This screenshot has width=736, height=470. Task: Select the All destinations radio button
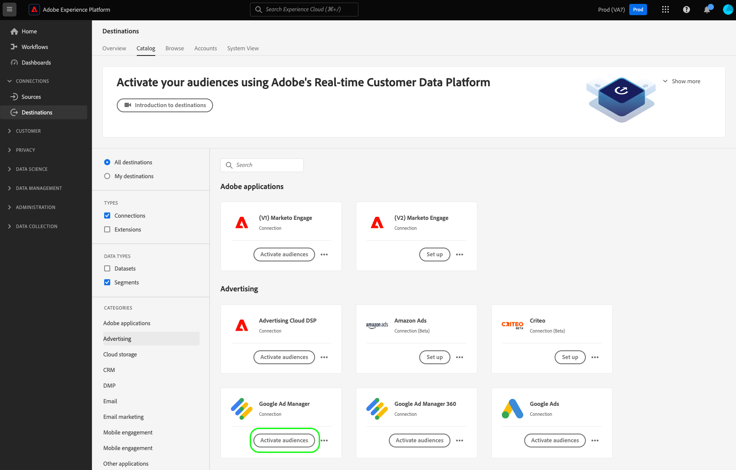[107, 162]
